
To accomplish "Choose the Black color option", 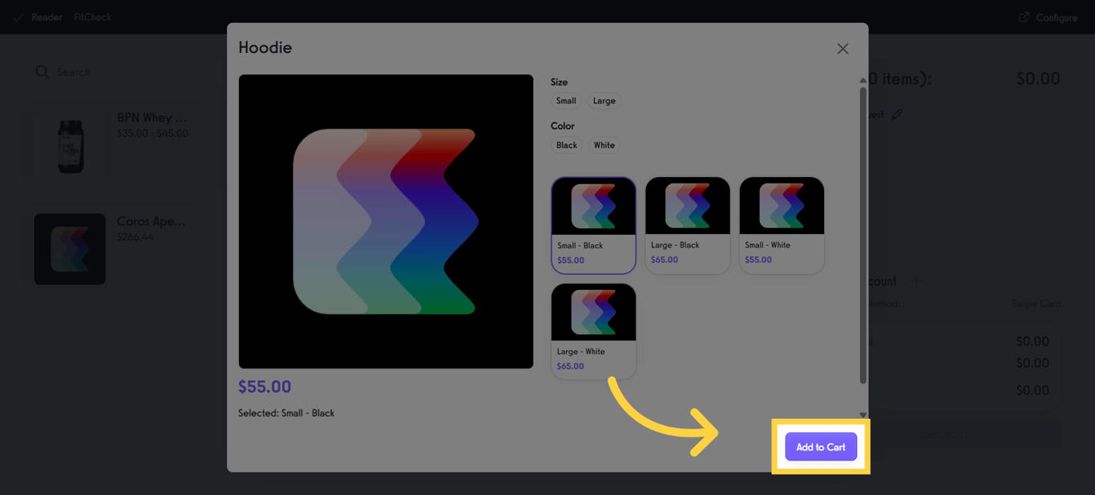I will pos(567,145).
